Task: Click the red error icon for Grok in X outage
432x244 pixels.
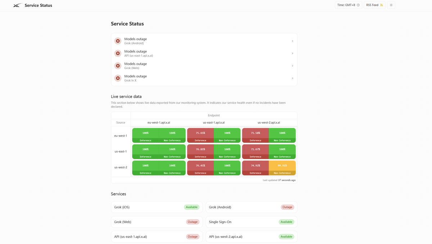Action: tap(118, 78)
